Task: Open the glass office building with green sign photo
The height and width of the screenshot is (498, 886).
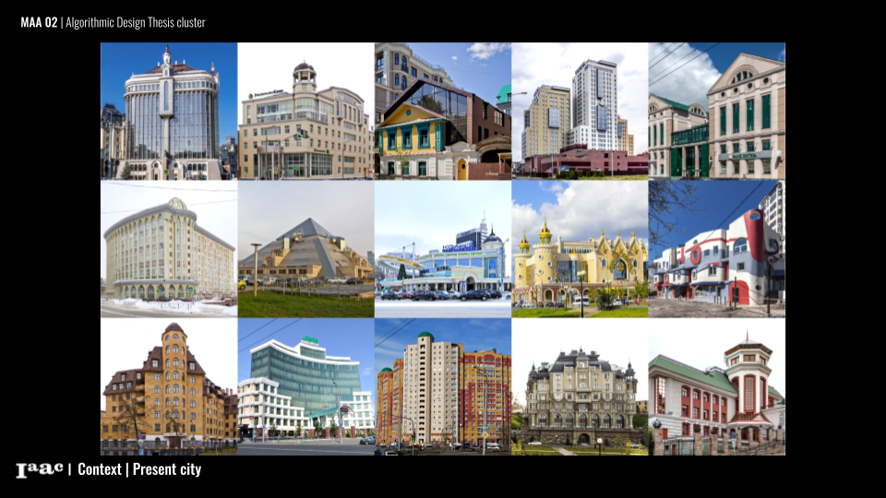Action: click(305, 386)
